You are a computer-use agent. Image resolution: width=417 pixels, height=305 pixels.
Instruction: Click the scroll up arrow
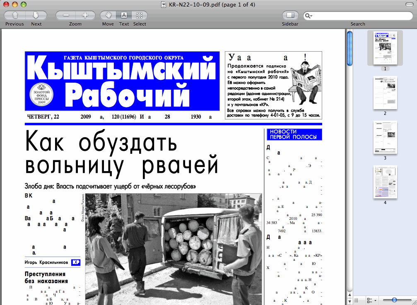[x=350, y=293]
